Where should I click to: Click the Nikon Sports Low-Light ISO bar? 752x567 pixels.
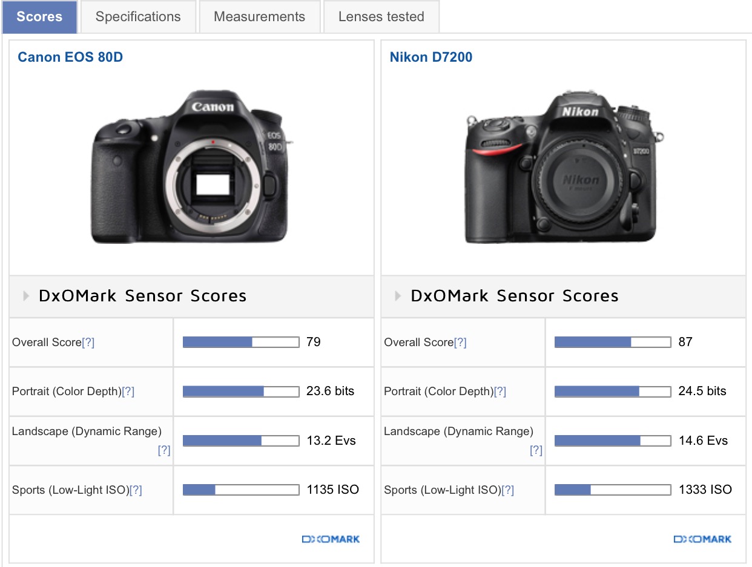pyautogui.click(x=613, y=490)
